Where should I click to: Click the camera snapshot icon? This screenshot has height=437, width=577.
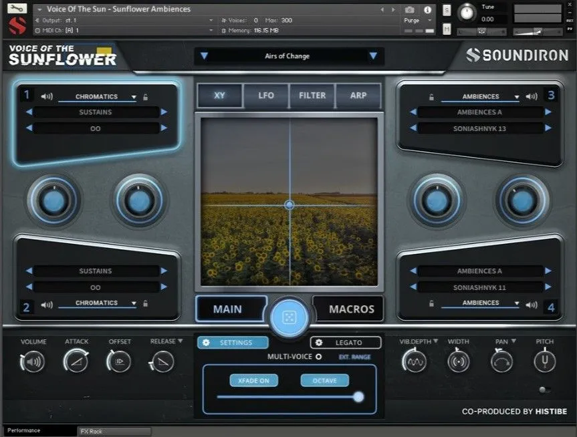(410, 9)
